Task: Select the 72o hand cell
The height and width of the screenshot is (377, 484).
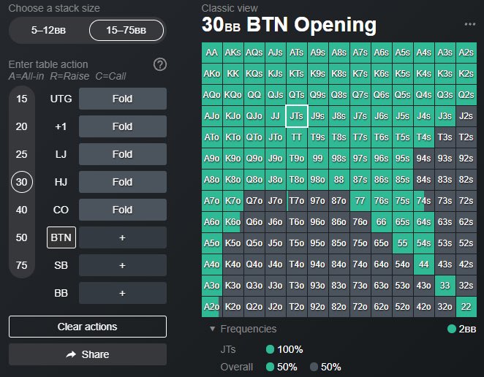Action: (x=360, y=307)
